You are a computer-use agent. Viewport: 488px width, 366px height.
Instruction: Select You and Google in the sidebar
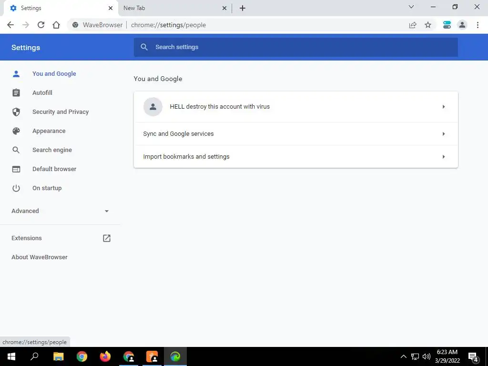(x=54, y=74)
